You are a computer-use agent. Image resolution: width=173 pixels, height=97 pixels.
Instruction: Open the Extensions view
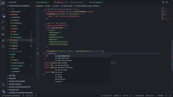pyautogui.click(x=3, y=28)
